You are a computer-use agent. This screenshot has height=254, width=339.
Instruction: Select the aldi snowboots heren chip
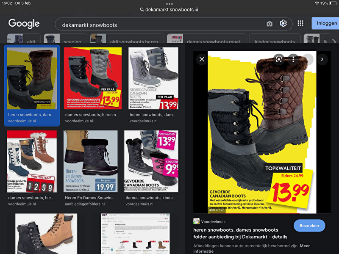coord(127,39)
